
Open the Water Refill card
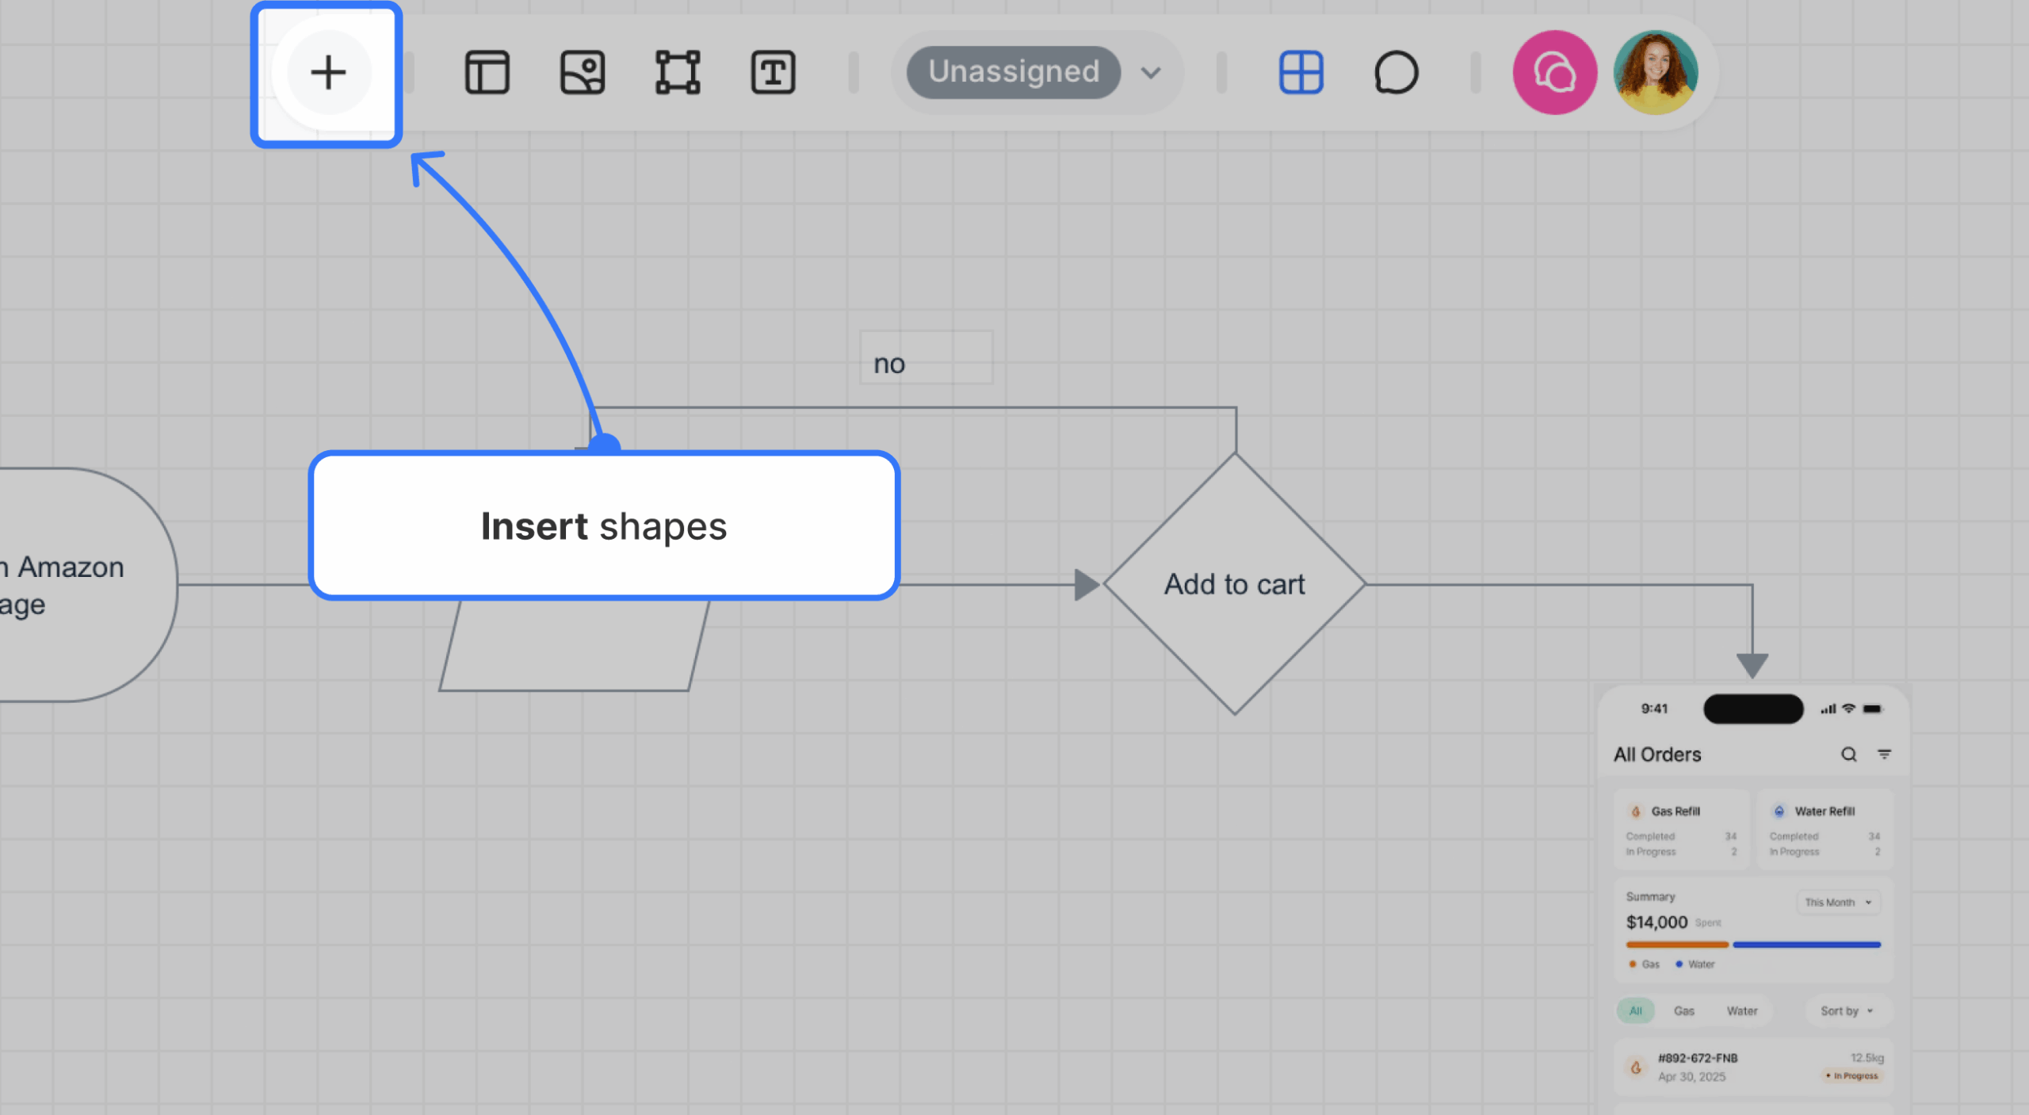pyautogui.click(x=1825, y=829)
